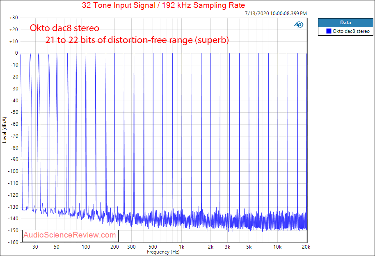The width and height of the screenshot is (375, 256).
Task: Click the -60 y-axis tick label
Action: (14, 124)
